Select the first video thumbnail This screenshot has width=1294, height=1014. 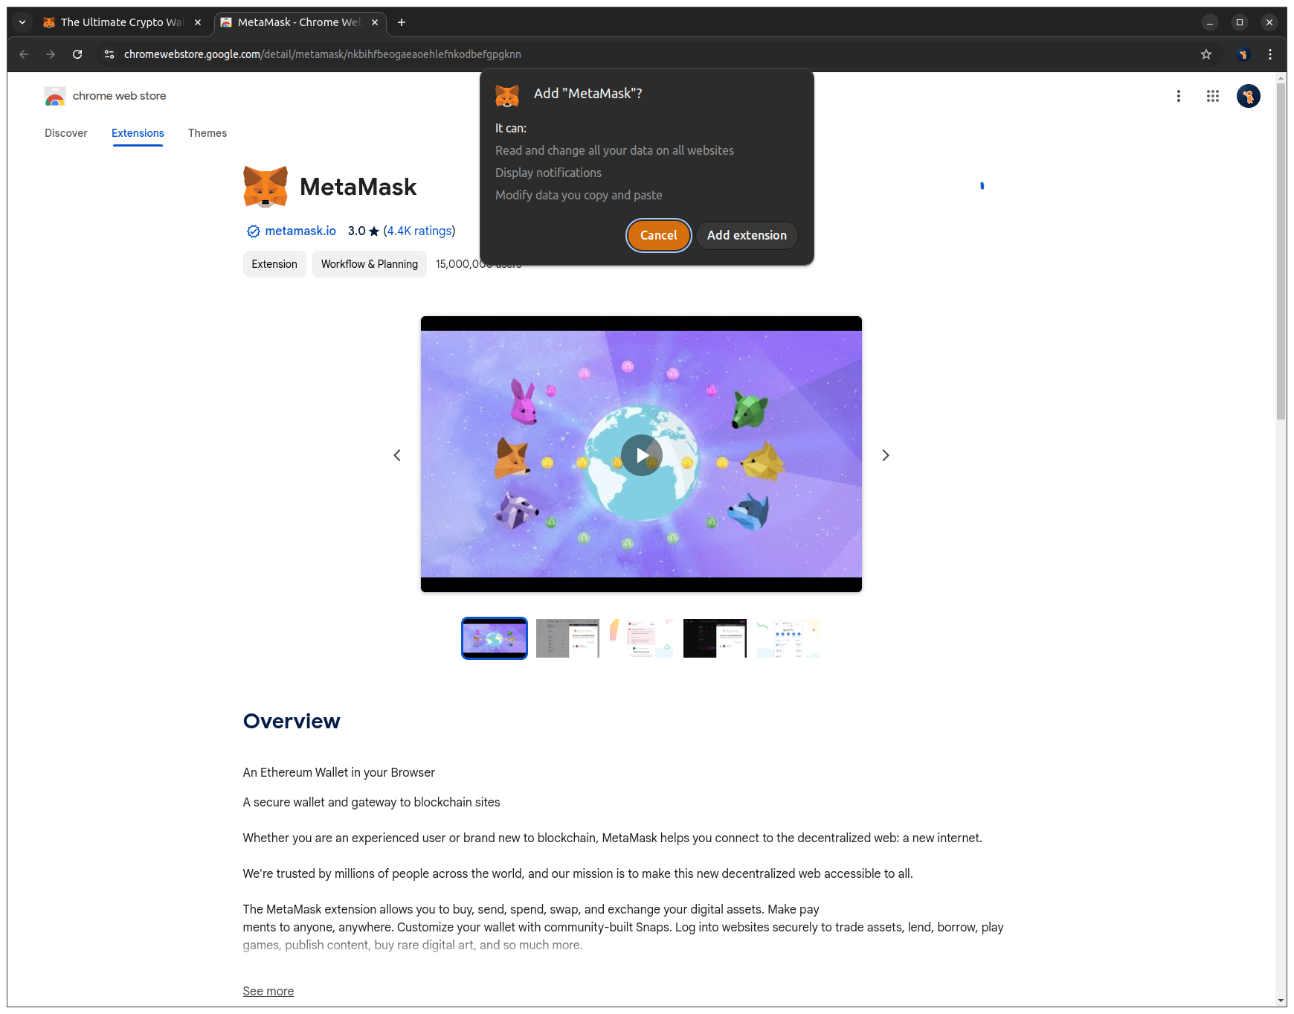pyautogui.click(x=495, y=638)
